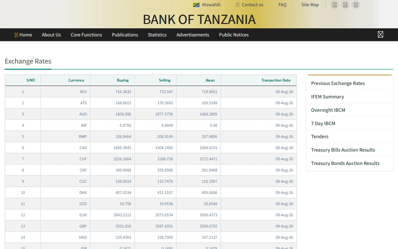Click CAD mean rate 1894.8215
The image size is (398, 249).
pyautogui.click(x=208, y=148)
